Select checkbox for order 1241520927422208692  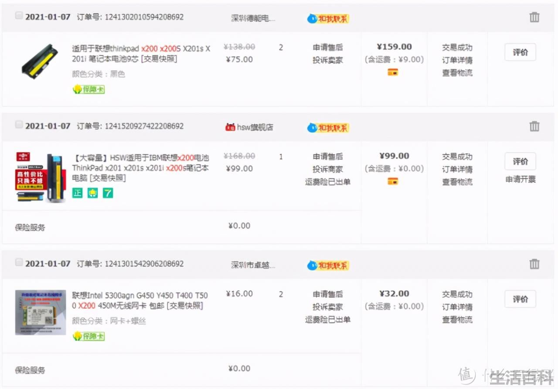[19, 125]
